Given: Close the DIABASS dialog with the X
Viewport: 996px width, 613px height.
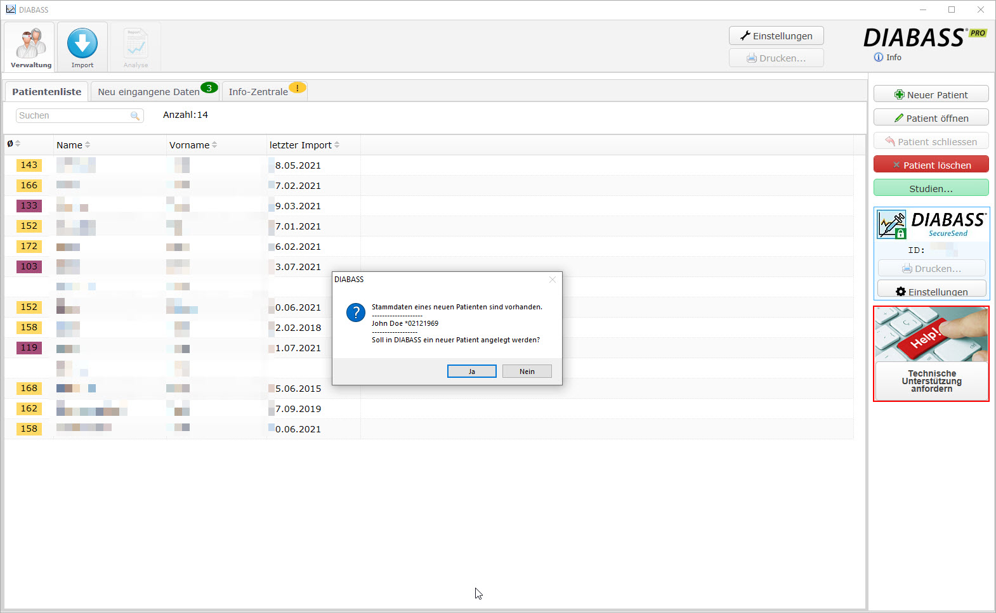Looking at the screenshot, I should (x=552, y=280).
